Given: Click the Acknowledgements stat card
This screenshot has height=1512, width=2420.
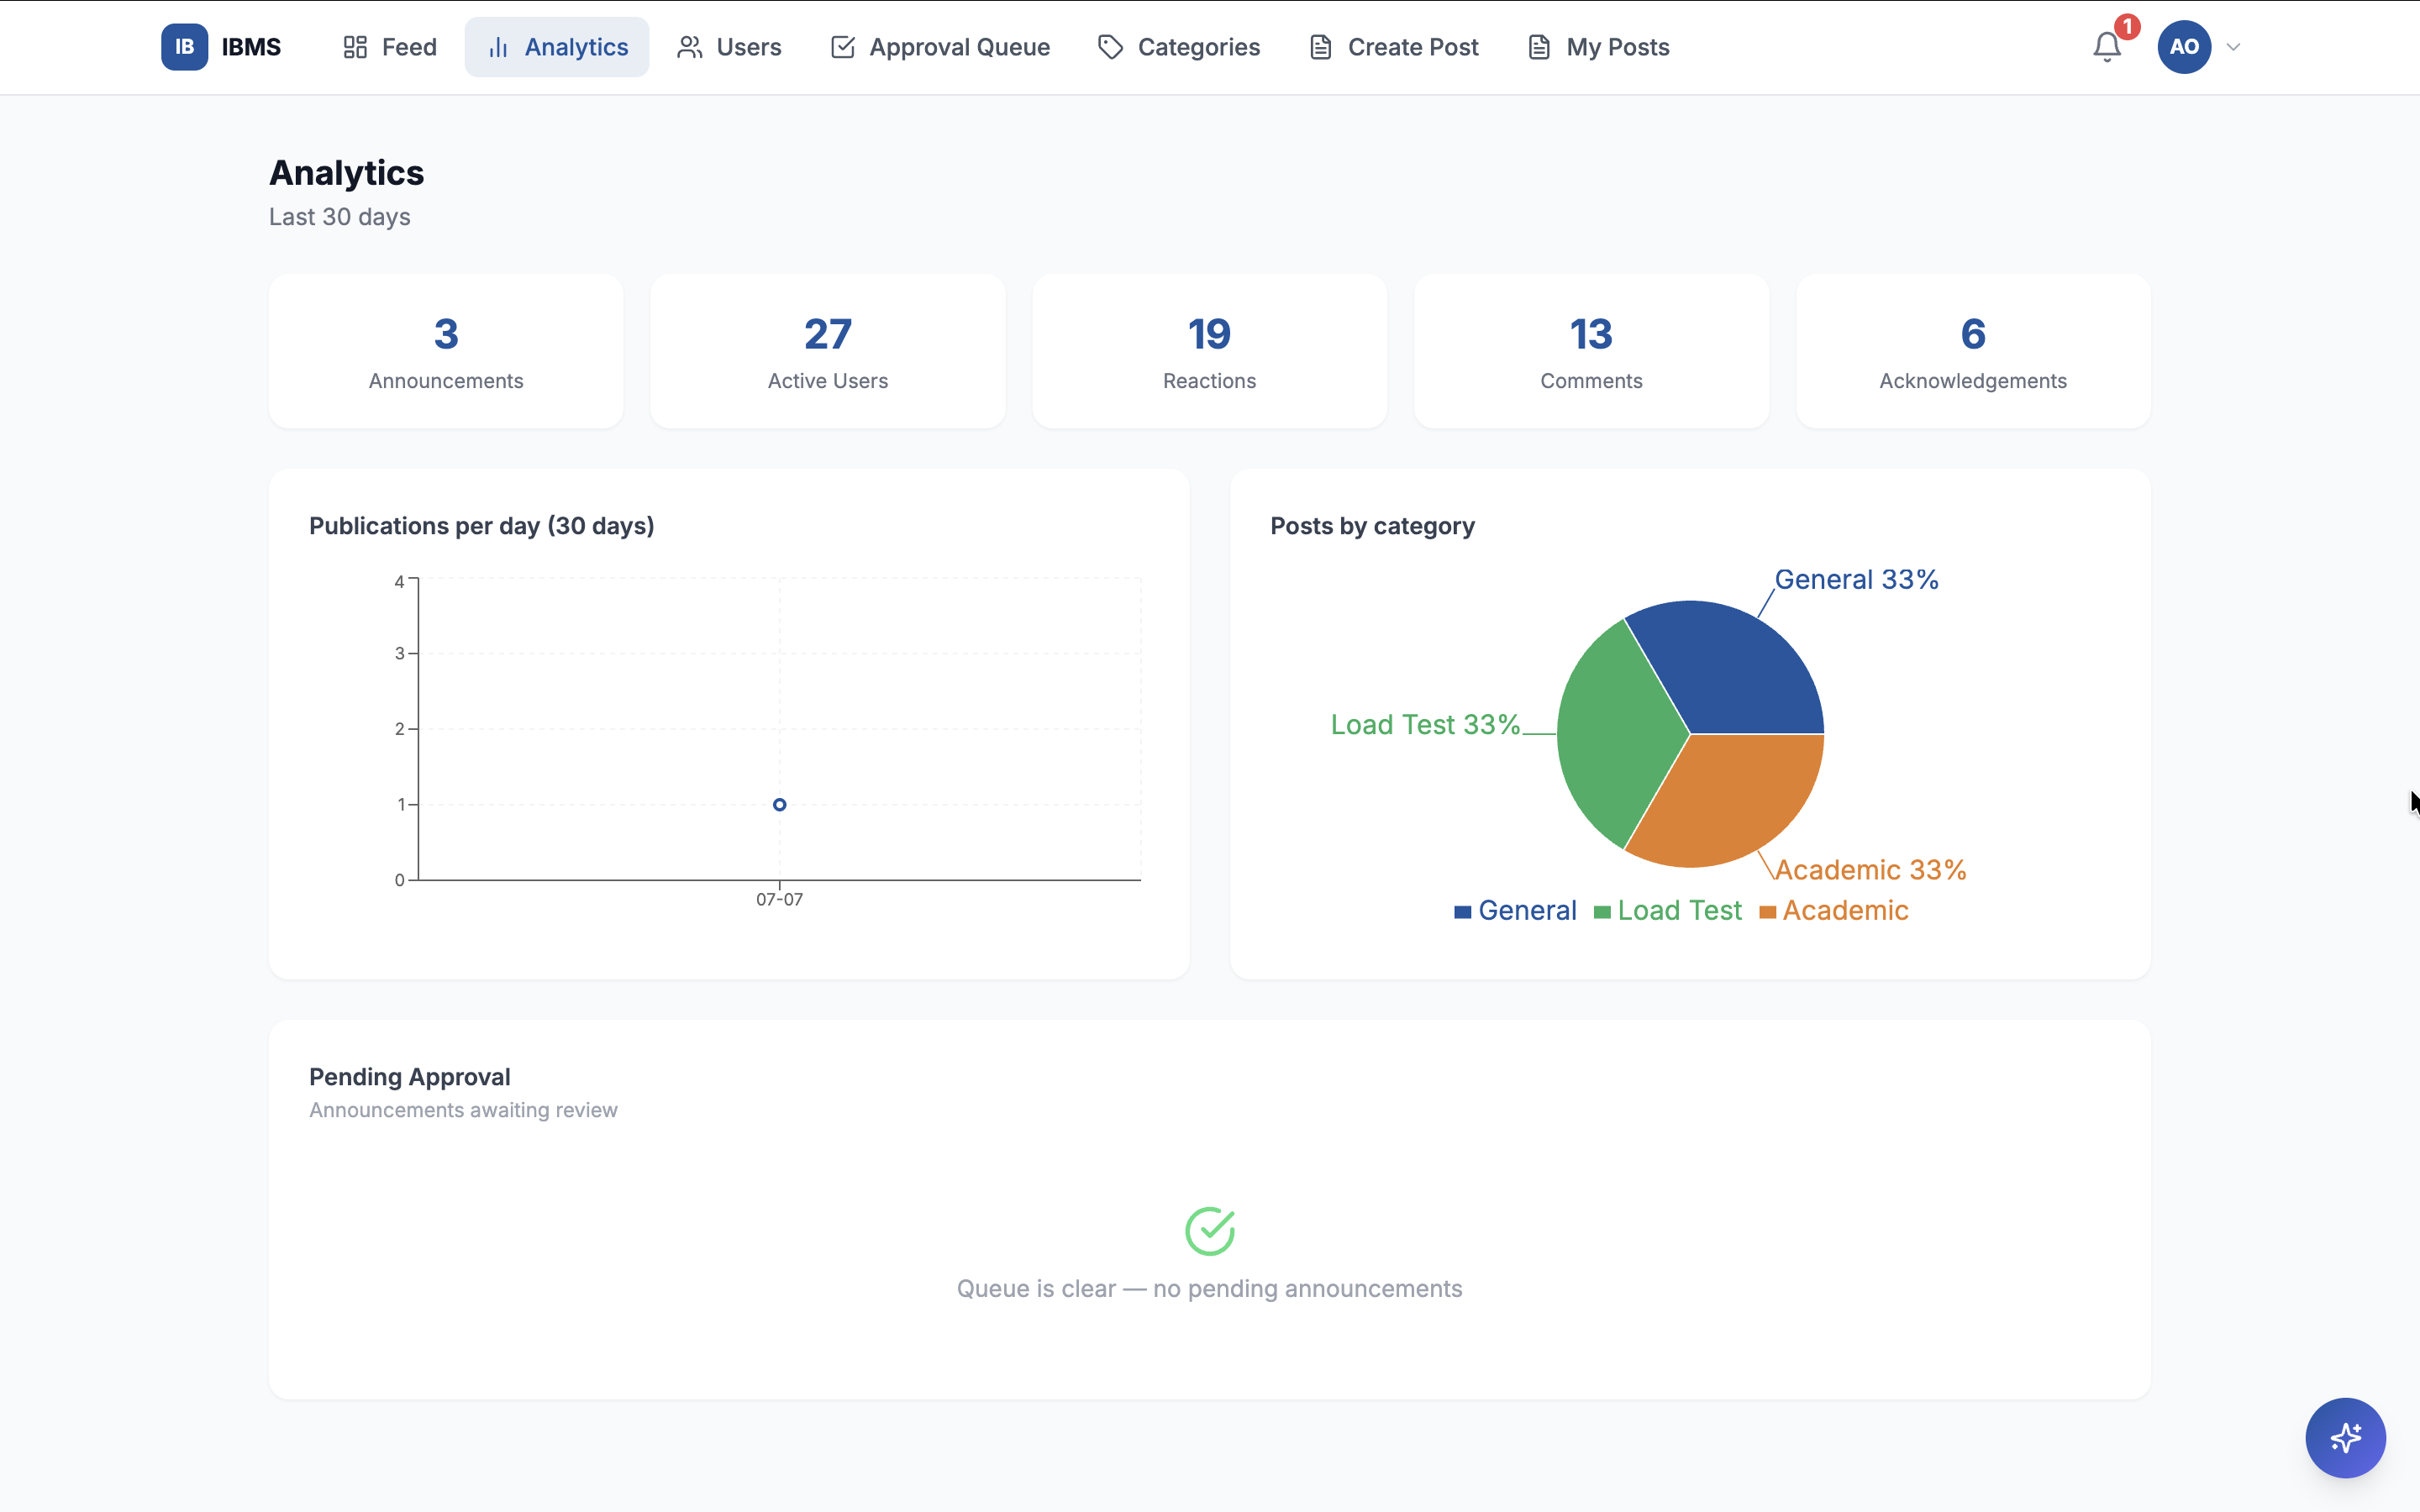Looking at the screenshot, I should [x=1973, y=351].
